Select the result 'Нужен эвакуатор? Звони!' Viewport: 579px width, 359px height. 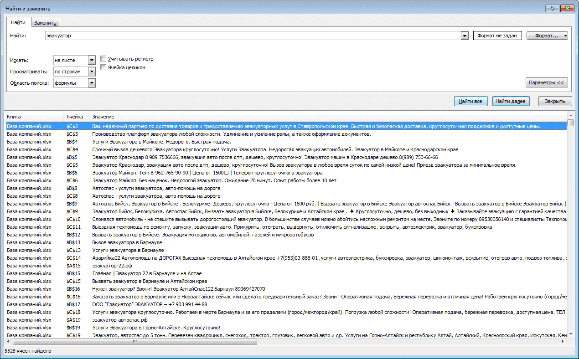tap(286, 289)
